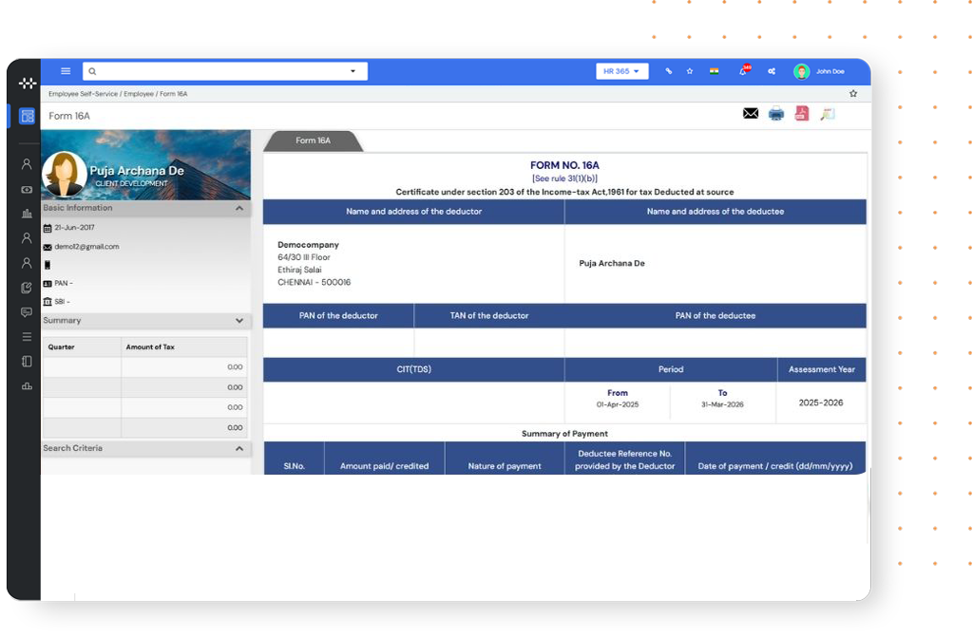Expand the search box dropdown arrow
973x637 pixels.
click(353, 71)
